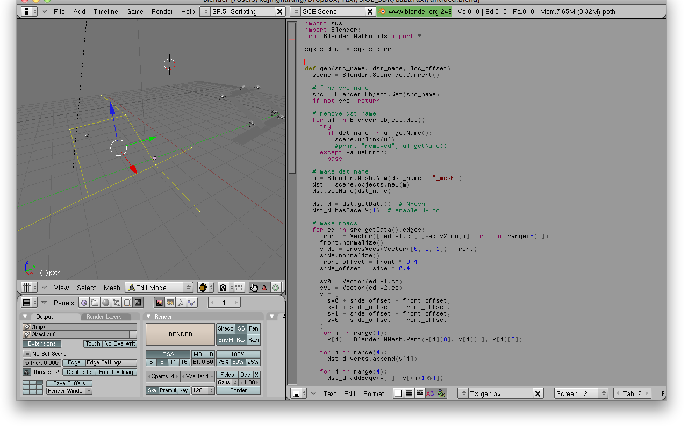Click Free Tex Images button
Screen dimensions: 688x430
pyautogui.click(x=116, y=372)
